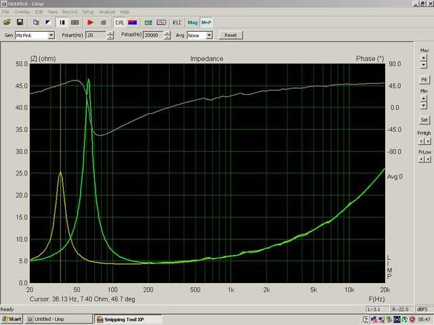This screenshot has height=325, width=434.
Task: Click the FrLow right arrow
Action: tap(428, 159)
